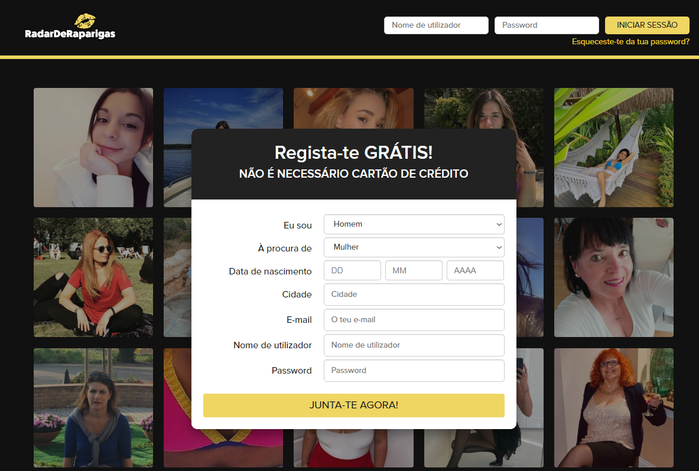This screenshot has height=471, width=699.
Task: Click the INICIAR SESSÃO button
Action: [x=647, y=25]
